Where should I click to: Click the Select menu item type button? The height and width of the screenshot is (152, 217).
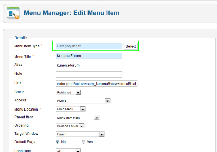[131, 46]
